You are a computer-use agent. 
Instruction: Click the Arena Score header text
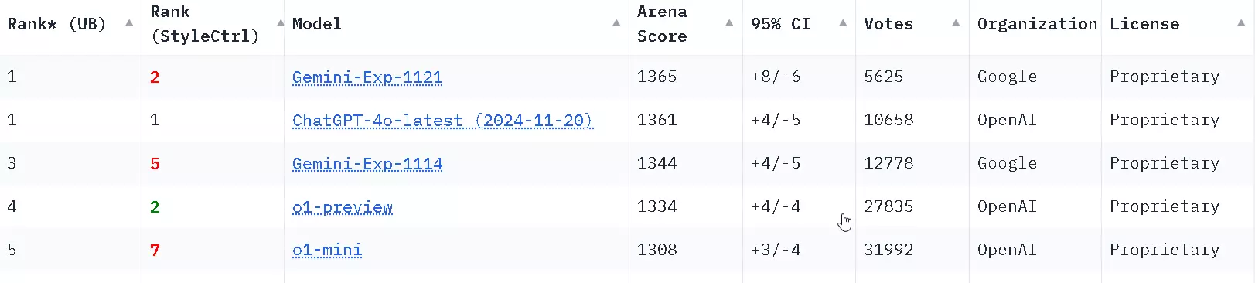coord(662,24)
